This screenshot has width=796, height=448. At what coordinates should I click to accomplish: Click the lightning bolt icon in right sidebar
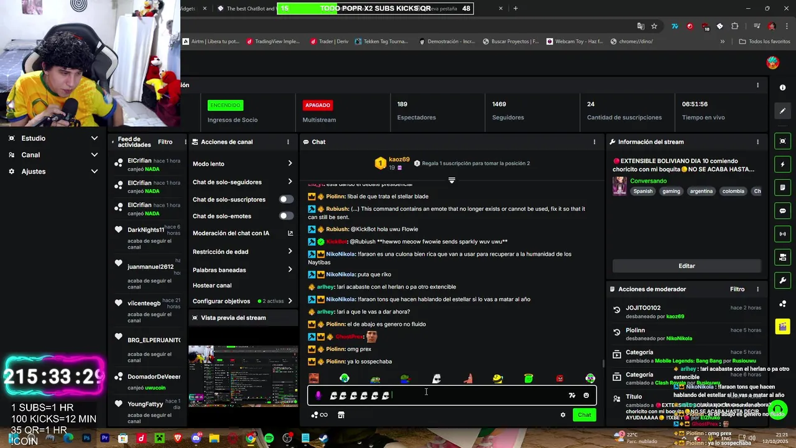click(783, 164)
